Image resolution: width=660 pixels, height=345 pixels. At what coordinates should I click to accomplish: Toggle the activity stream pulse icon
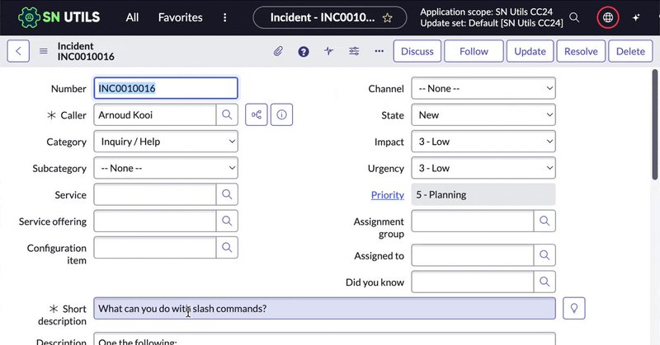328,51
